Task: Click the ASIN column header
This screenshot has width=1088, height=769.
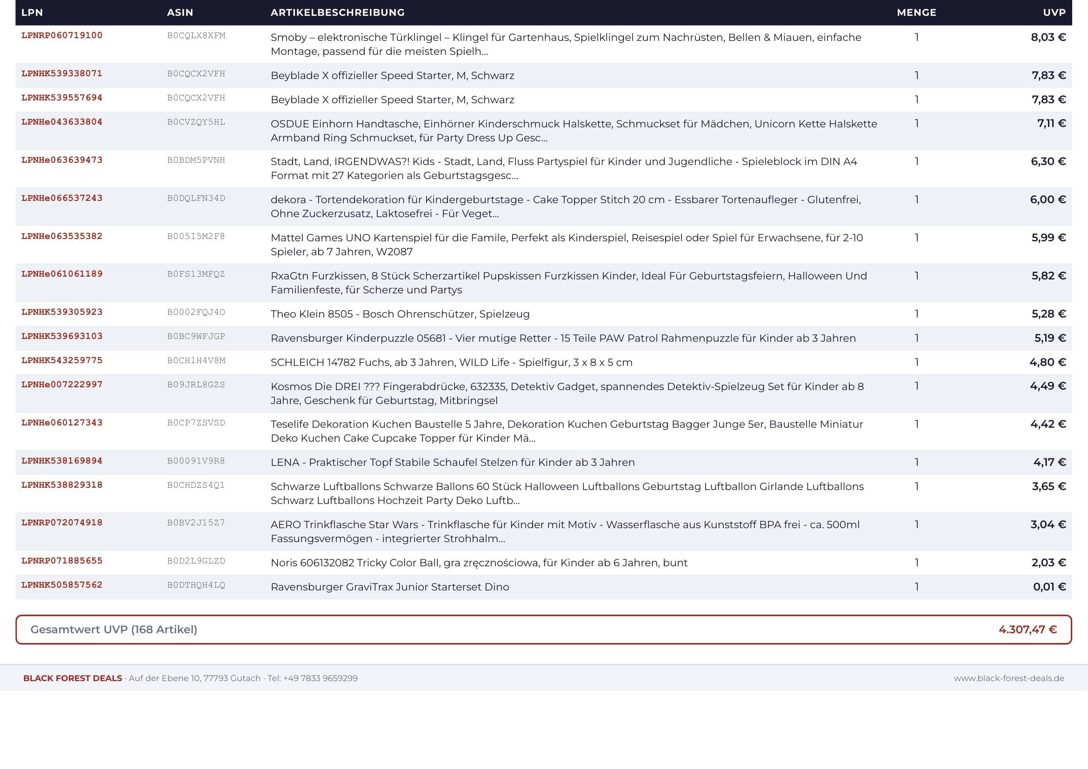Action: click(x=180, y=13)
